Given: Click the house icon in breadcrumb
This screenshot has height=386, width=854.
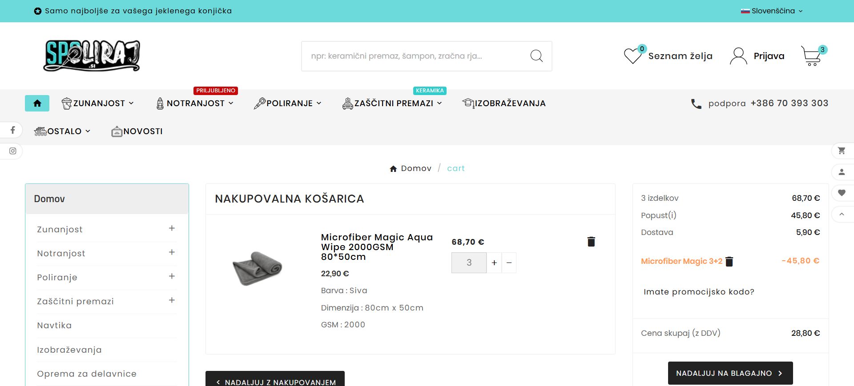Looking at the screenshot, I should [x=393, y=169].
